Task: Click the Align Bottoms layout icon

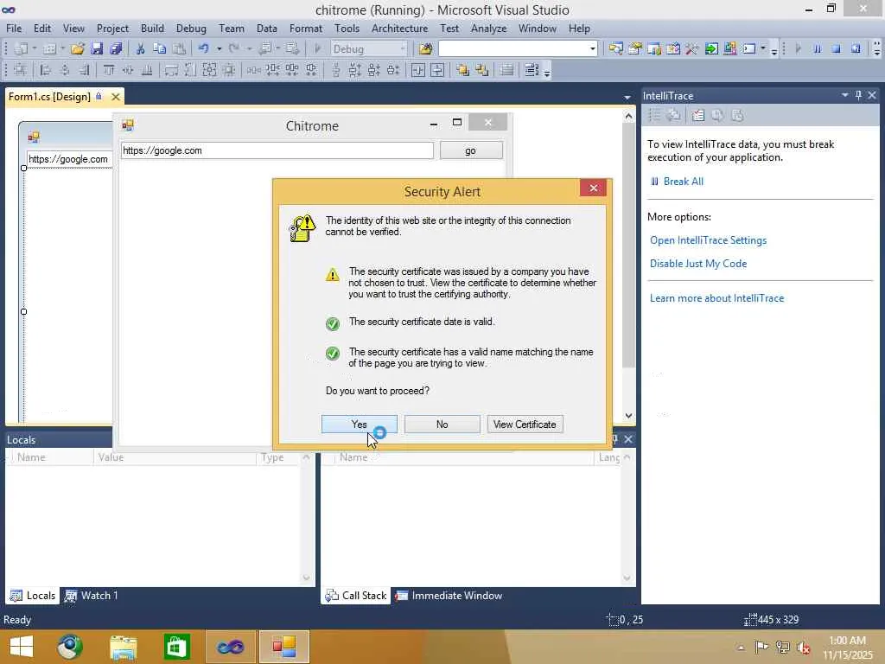Action: 147,71
